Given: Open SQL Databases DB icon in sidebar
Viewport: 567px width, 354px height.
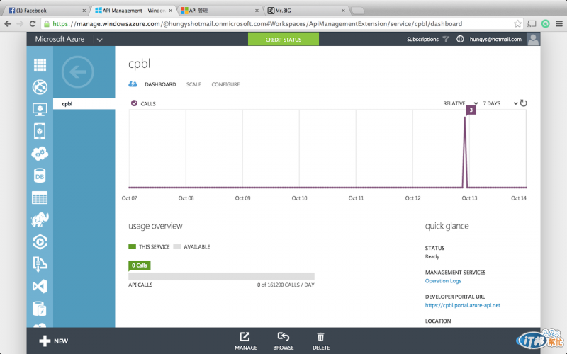Looking at the screenshot, I should click(x=40, y=176).
